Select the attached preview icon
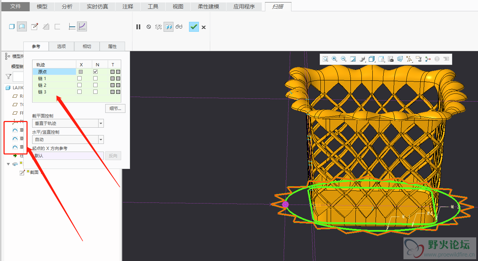This screenshot has width=478, height=261. click(169, 27)
